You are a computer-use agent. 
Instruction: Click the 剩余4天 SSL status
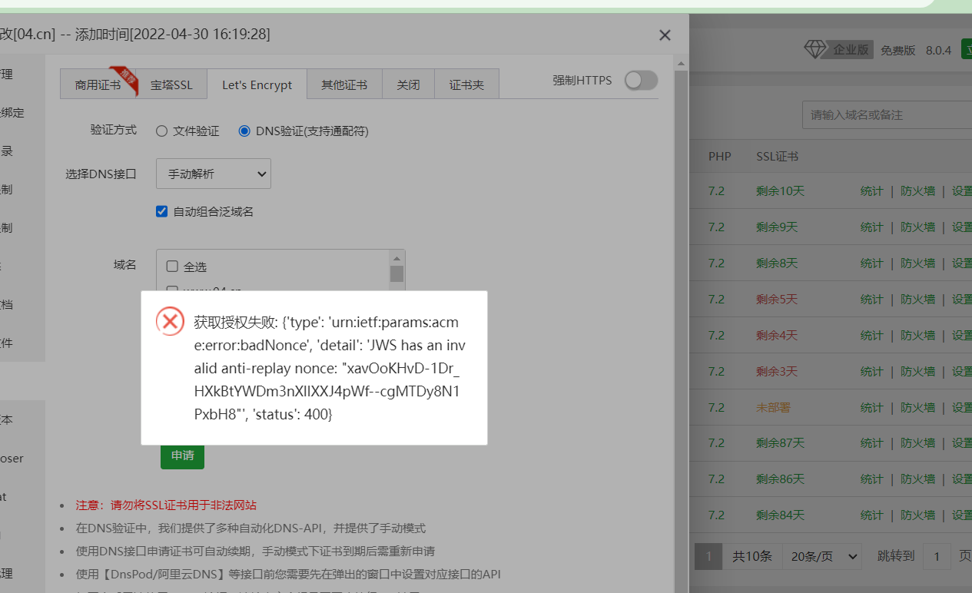[x=777, y=335]
